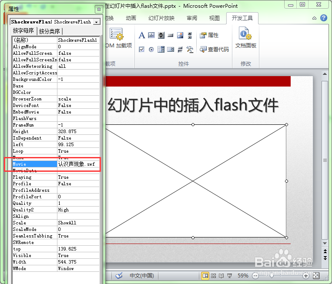The width and height of the screenshot is (332, 284).
Task: Switch to 按字母序 properties tab
Action: (23, 31)
